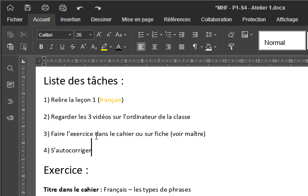Image resolution: width=308 pixels, height=196 pixels.
Task: Open the numbered list dropdown arrow
Action: [161, 35]
